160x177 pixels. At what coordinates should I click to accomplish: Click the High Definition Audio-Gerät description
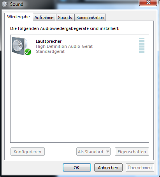click(x=64, y=46)
